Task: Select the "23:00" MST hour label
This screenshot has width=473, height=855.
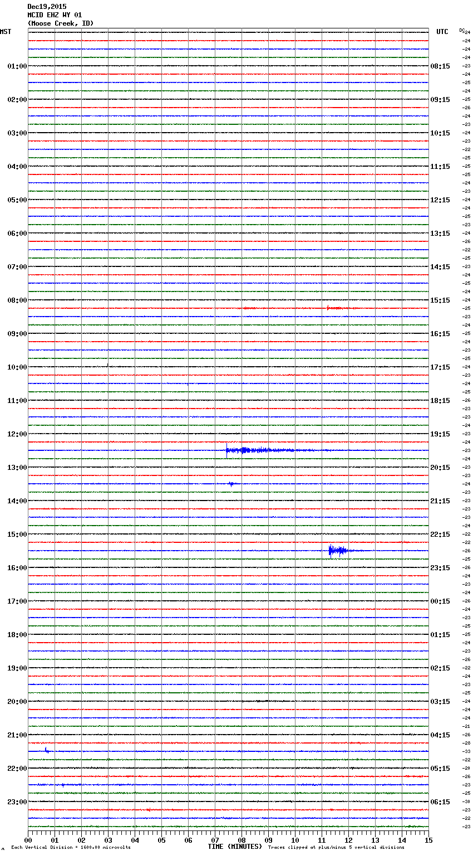Action: [x=17, y=802]
